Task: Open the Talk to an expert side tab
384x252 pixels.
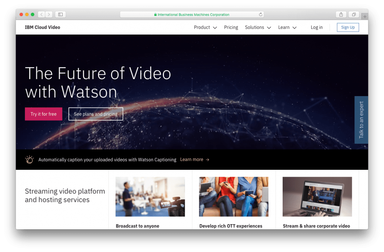Action: tap(361, 119)
